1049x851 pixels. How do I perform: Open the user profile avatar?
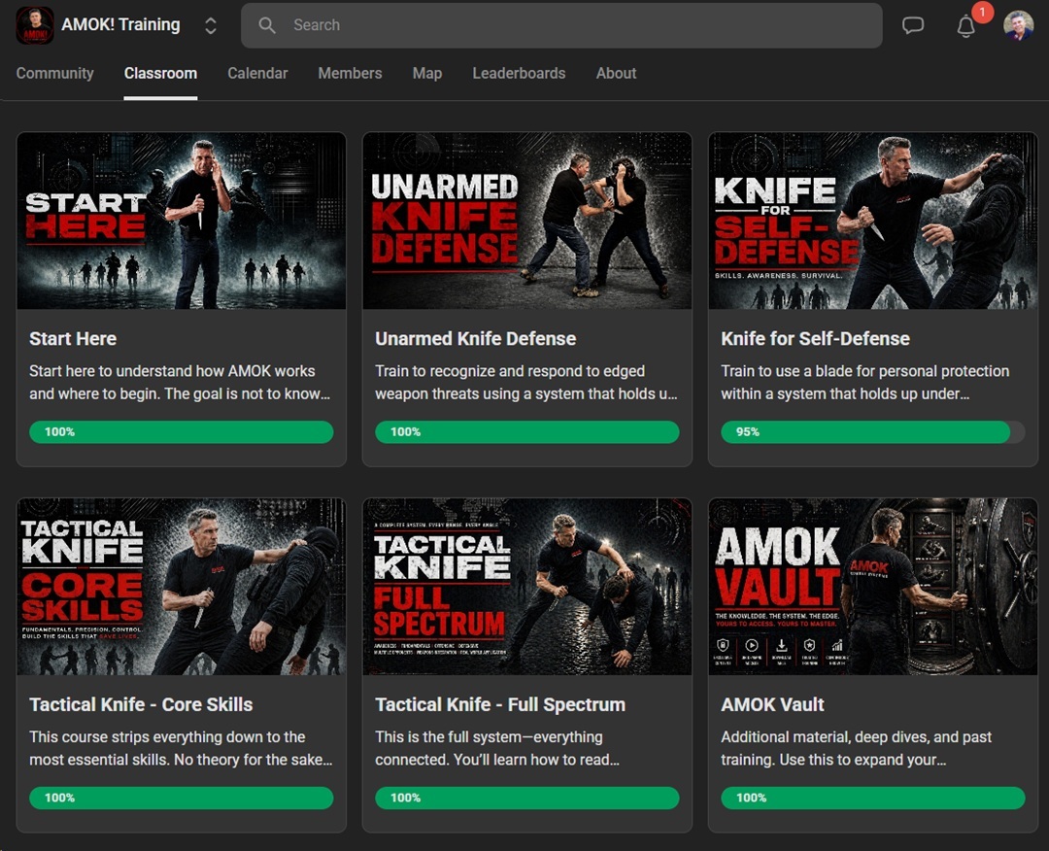pos(1018,26)
